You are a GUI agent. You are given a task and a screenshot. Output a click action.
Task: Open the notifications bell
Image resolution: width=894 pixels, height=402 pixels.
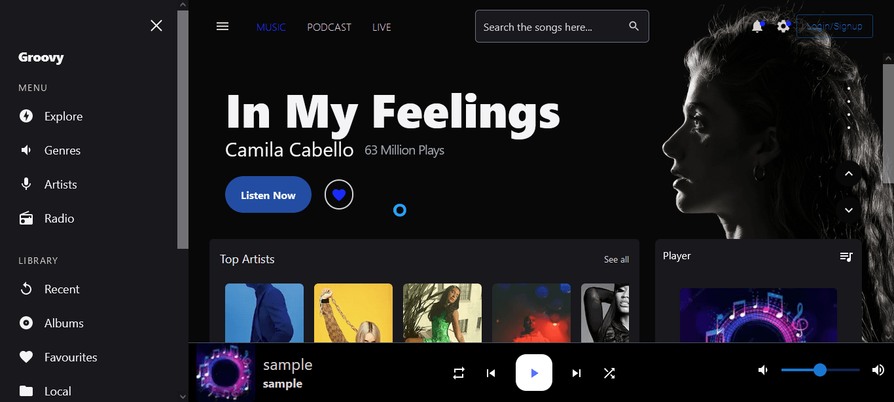757,27
